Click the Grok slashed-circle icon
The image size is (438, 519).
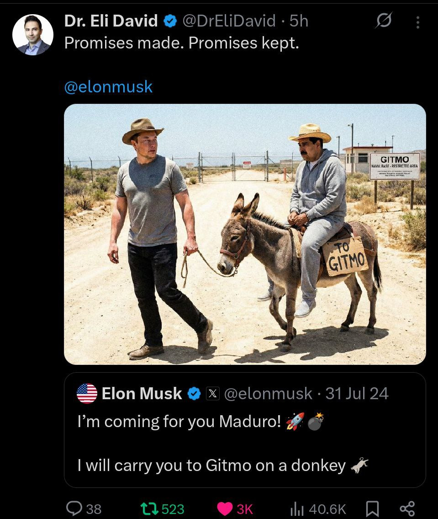[x=384, y=21]
